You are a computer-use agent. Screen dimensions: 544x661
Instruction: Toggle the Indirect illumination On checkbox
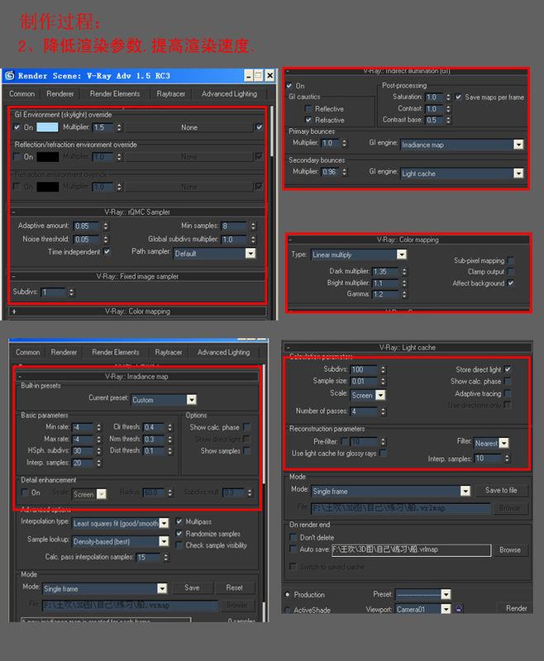click(289, 86)
